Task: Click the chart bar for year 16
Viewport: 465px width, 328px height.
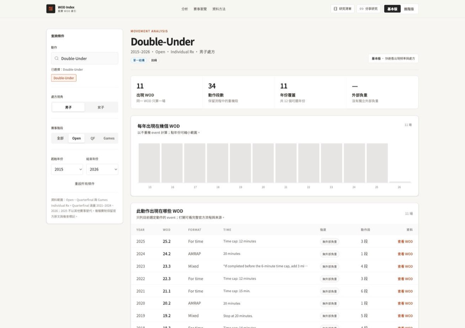Action: [x=172, y=163]
